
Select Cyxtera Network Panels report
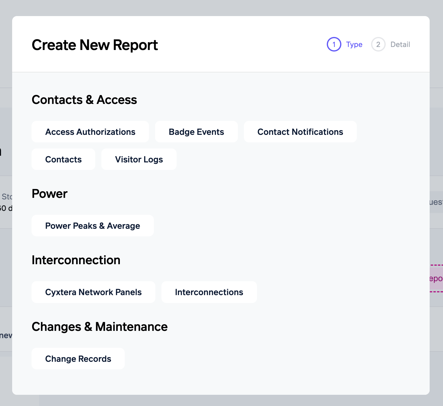tap(93, 292)
